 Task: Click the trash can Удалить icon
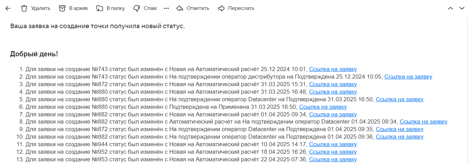coord(24,8)
